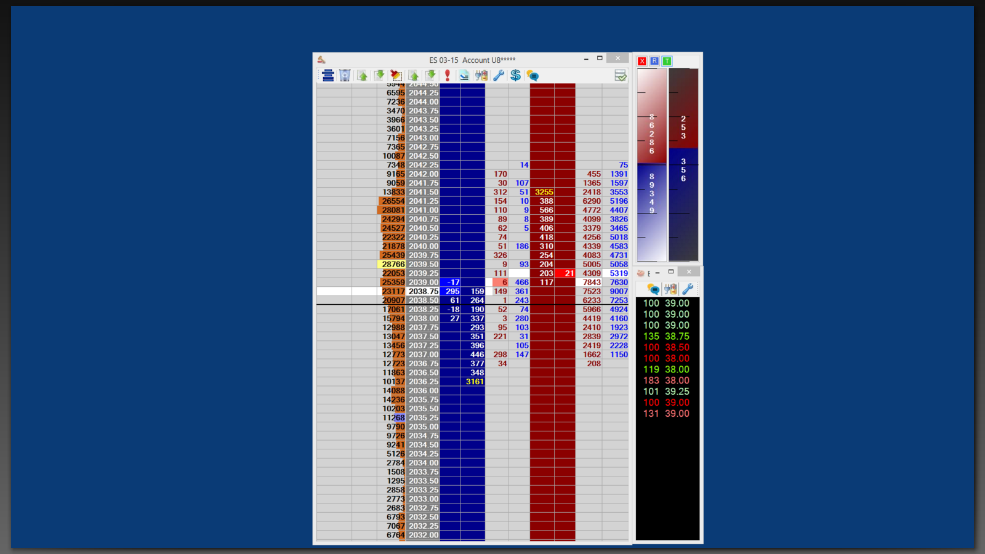Click the red exclamation mark icon
Image resolution: width=985 pixels, height=554 pixels.
click(x=448, y=76)
